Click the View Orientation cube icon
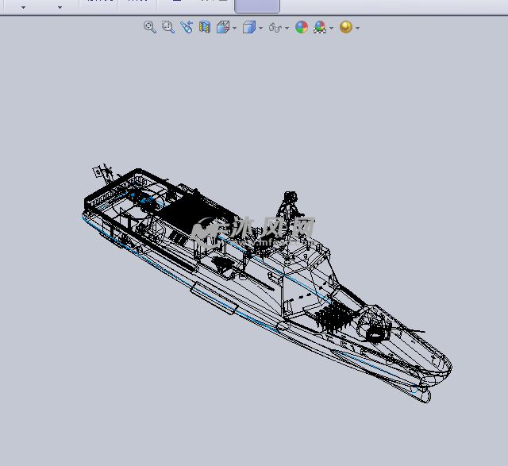 click(x=222, y=27)
